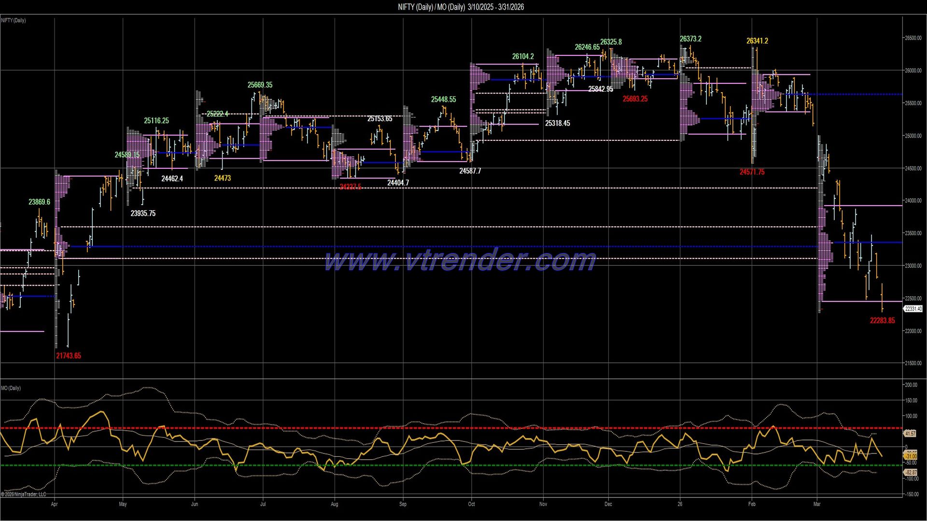927x521 pixels.
Task: Click the Mar label on the time axis
Action: 817,504
